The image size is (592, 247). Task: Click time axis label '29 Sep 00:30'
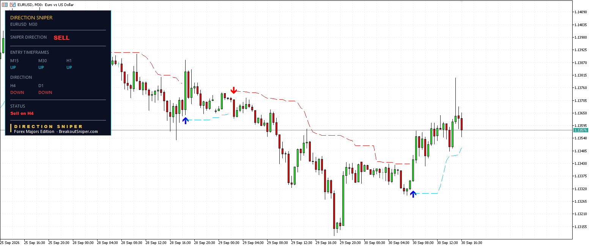(x=229, y=242)
